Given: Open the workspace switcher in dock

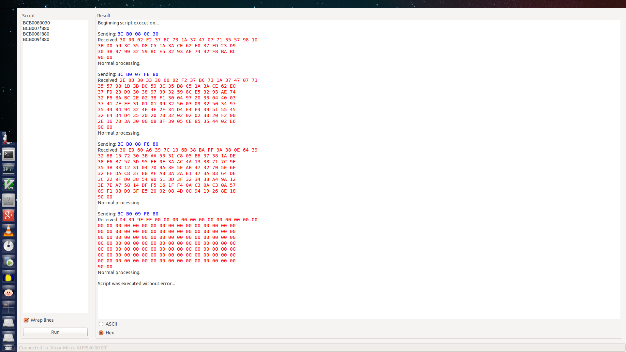Looking at the screenshot, I should (8, 307).
